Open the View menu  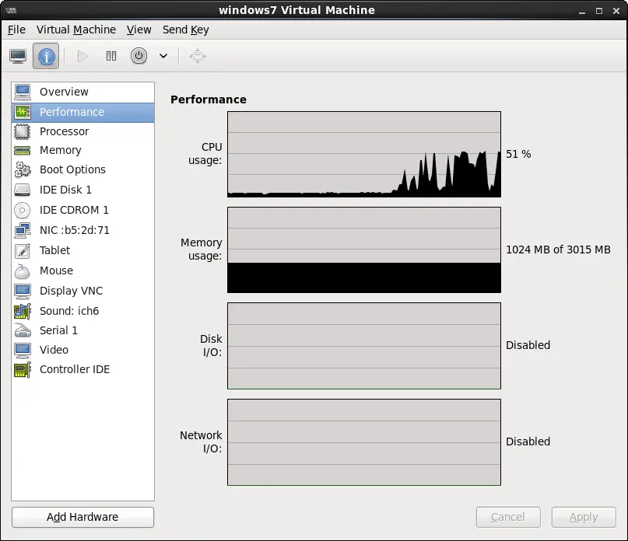(139, 30)
